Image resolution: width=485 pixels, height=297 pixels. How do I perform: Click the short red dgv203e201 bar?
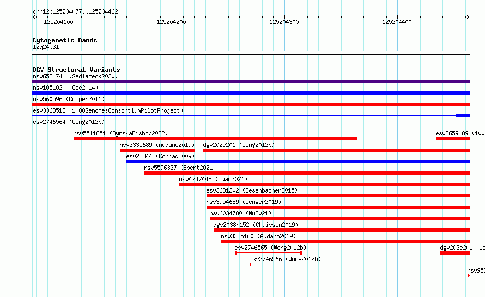tap(455, 253)
